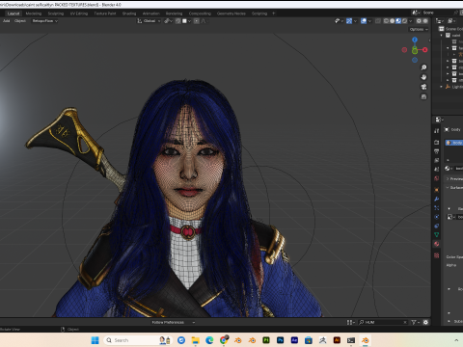Toggle camera view with the camera icon
The height and width of the screenshot is (347, 463).
point(423,87)
